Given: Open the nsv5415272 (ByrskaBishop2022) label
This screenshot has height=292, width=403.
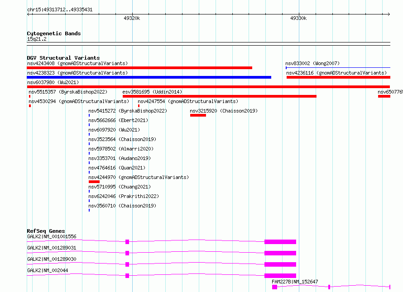Looking at the screenshot, I should coord(128,111).
